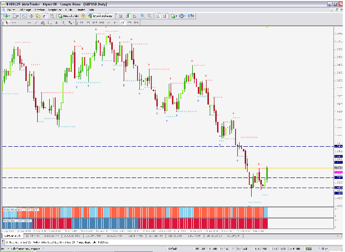Open the Graphiques menu
345x252 pixels.
tap(55, 10)
